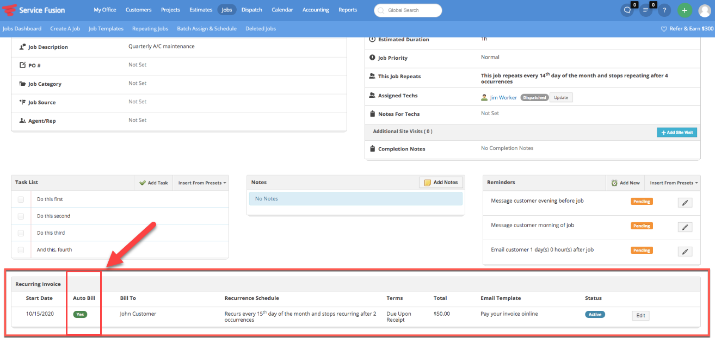Go to Jobs Dashboard
This screenshot has width=715, height=338.
(x=22, y=29)
